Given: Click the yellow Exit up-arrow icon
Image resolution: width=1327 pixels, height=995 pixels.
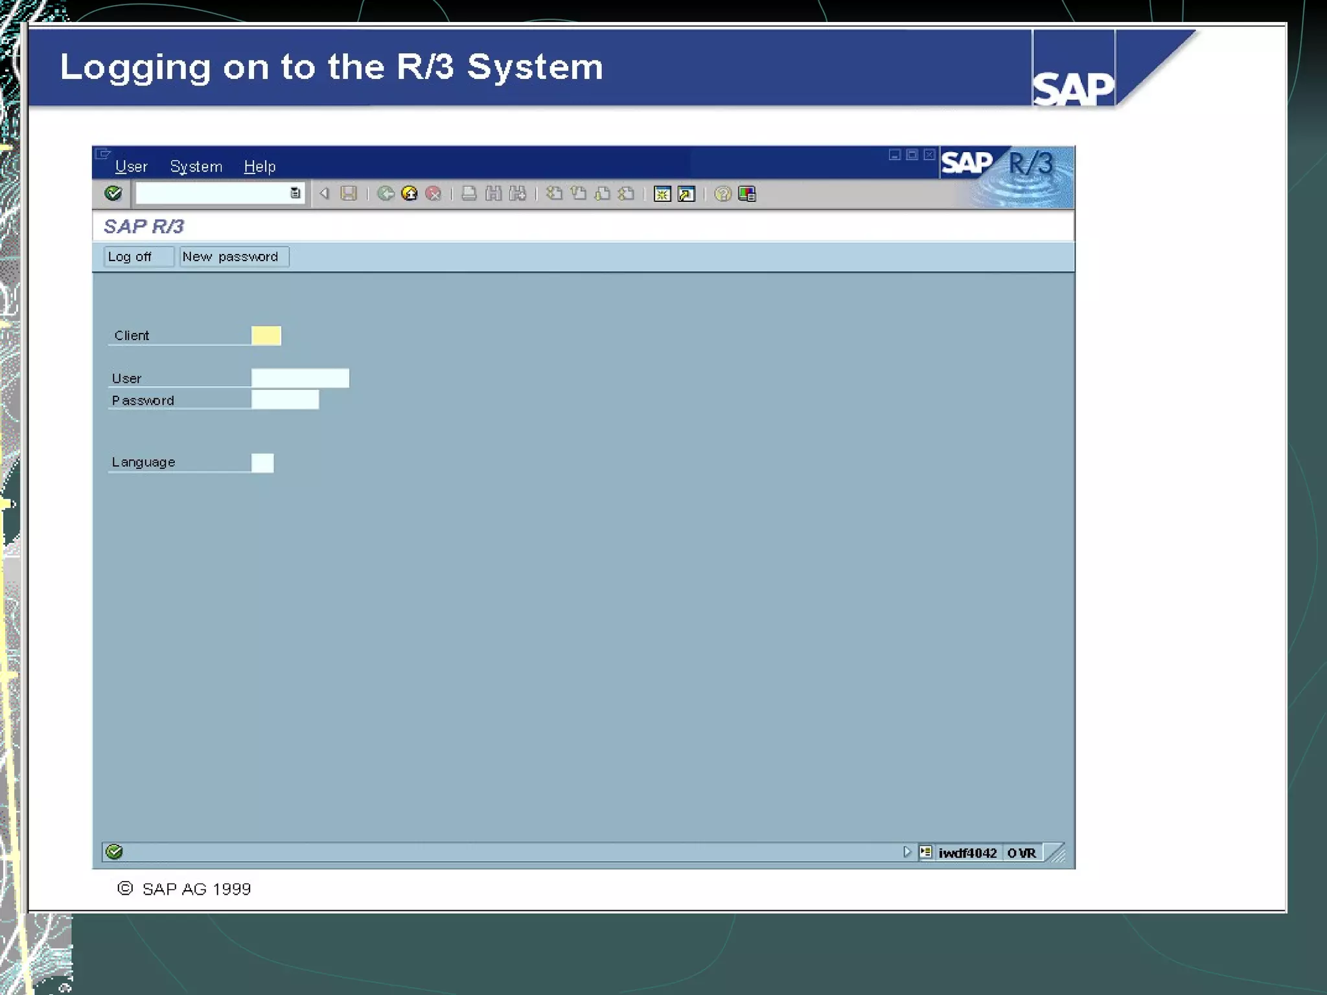Looking at the screenshot, I should [x=410, y=194].
